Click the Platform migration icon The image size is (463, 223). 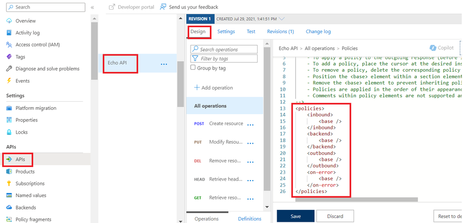click(9, 108)
